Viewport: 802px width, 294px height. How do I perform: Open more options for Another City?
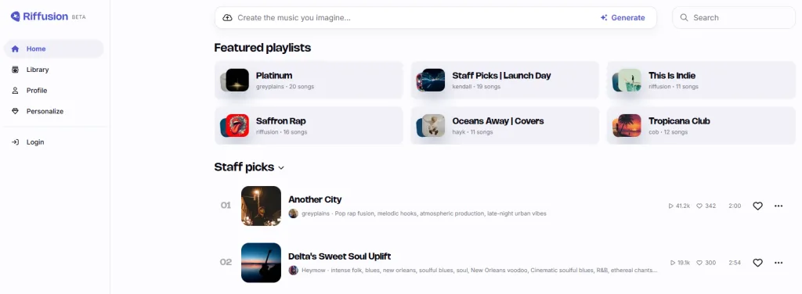point(779,206)
